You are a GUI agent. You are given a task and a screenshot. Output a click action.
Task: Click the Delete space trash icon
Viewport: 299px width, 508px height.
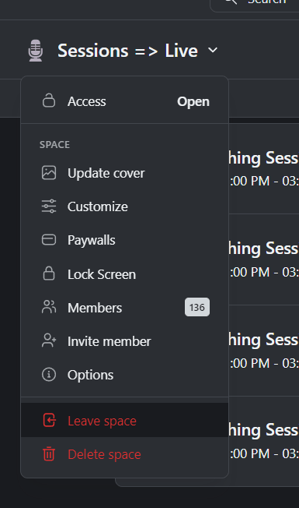pos(49,453)
